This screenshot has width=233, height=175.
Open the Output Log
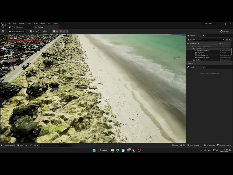click(x=23, y=145)
